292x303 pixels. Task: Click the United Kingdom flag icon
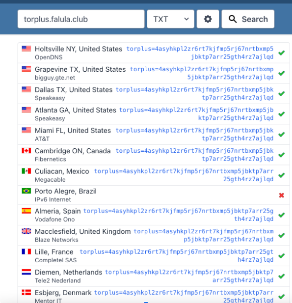coord(27,231)
